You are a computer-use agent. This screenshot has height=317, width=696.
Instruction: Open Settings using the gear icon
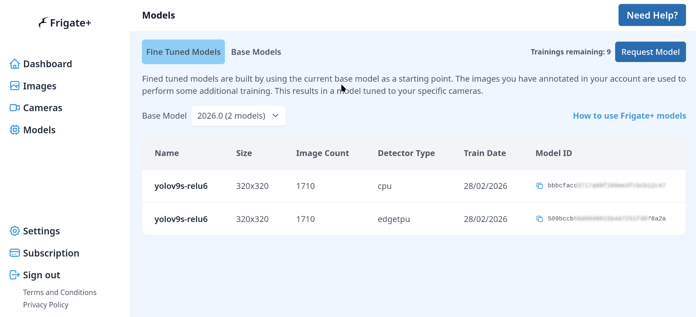(15, 231)
